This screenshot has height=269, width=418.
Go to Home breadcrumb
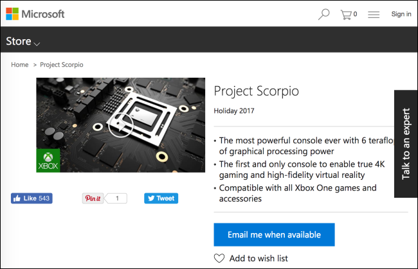point(19,65)
